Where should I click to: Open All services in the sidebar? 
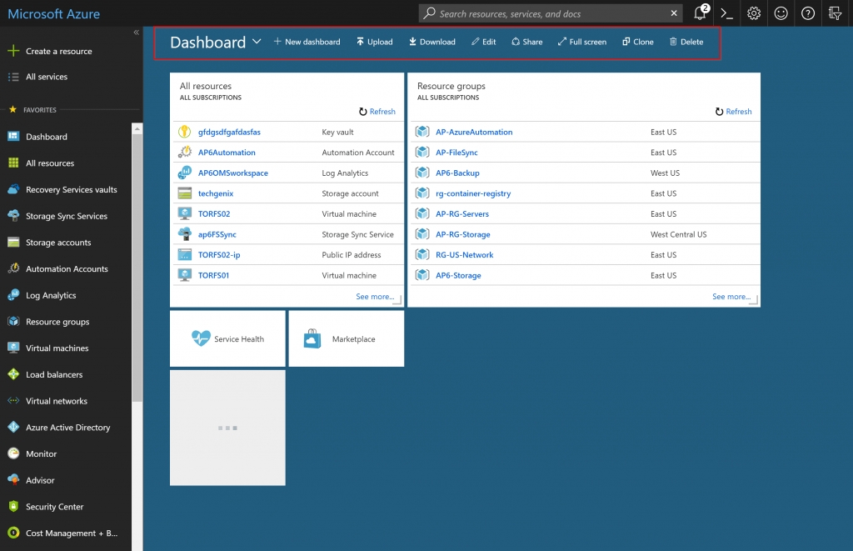pos(47,77)
